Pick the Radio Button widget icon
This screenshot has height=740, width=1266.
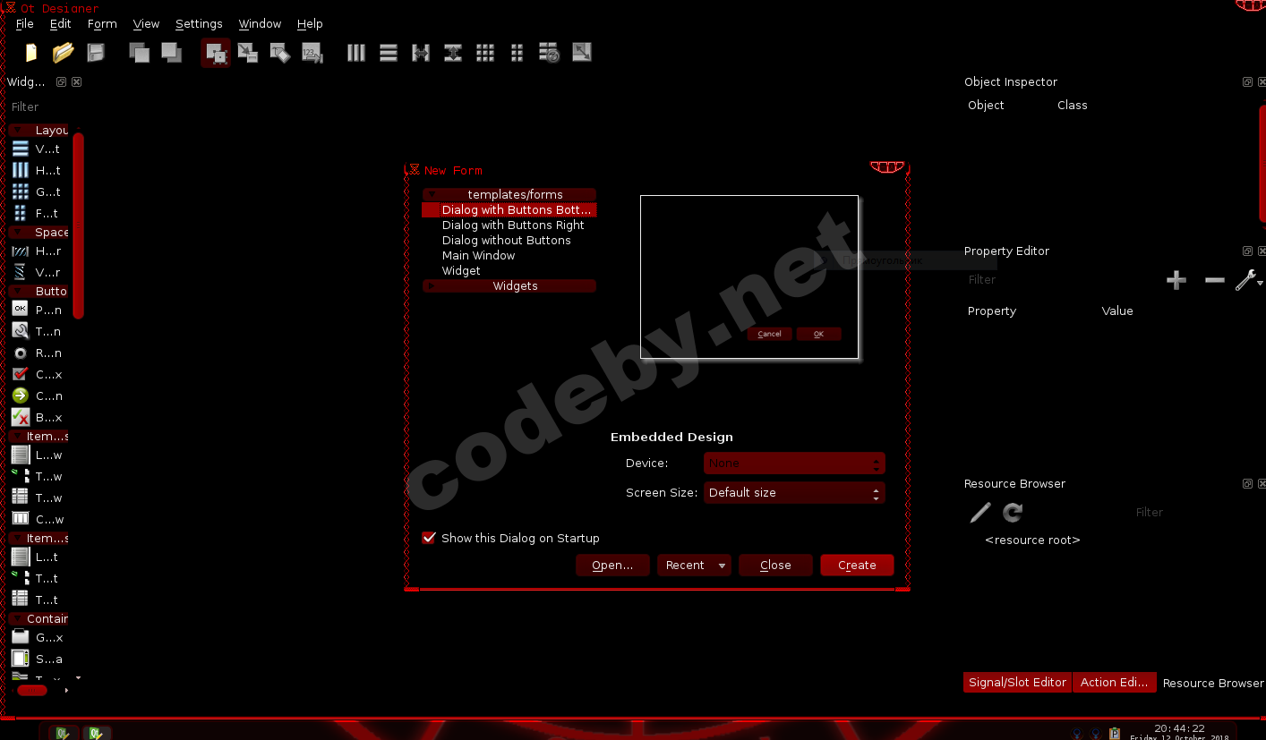coord(21,353)
